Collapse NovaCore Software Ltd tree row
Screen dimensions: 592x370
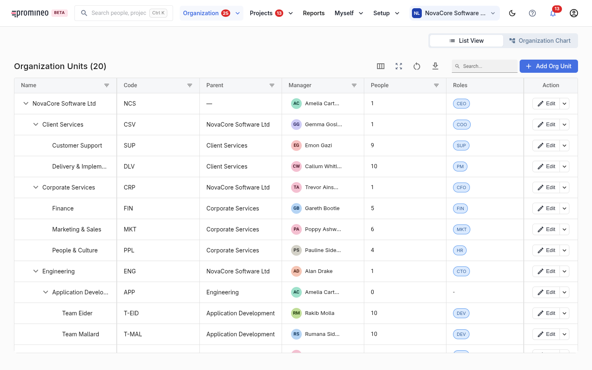pyautogui.click(x=26, y=104)
